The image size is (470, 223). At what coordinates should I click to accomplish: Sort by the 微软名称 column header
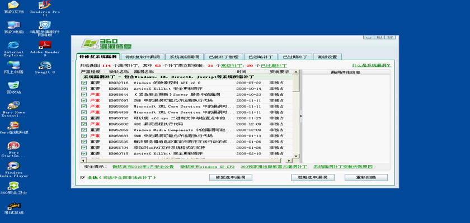click(x=119, y=72)
